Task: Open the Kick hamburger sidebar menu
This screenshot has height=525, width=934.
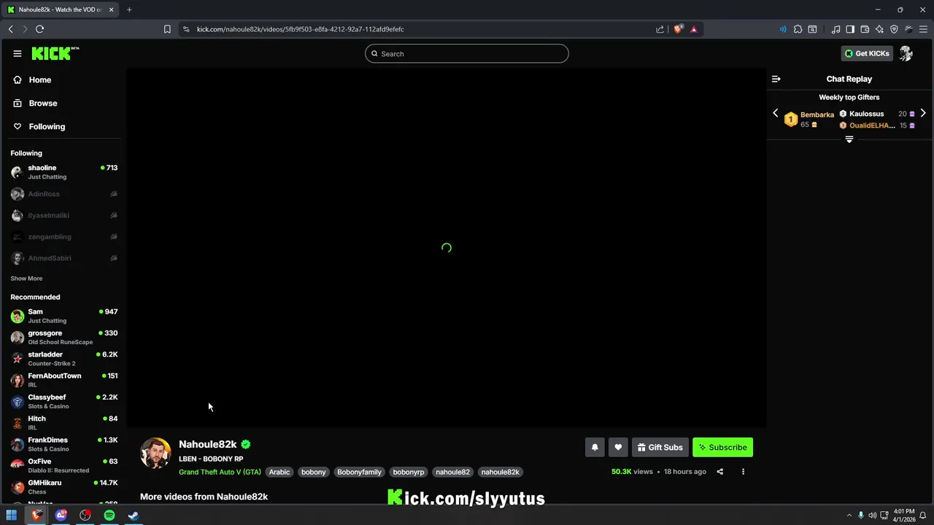Action: coord(18,53)
